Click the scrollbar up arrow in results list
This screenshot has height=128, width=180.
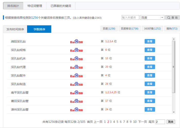coord(174,39)
